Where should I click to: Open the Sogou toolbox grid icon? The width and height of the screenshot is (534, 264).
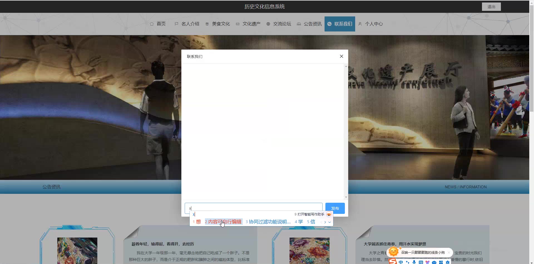point(441,262)
